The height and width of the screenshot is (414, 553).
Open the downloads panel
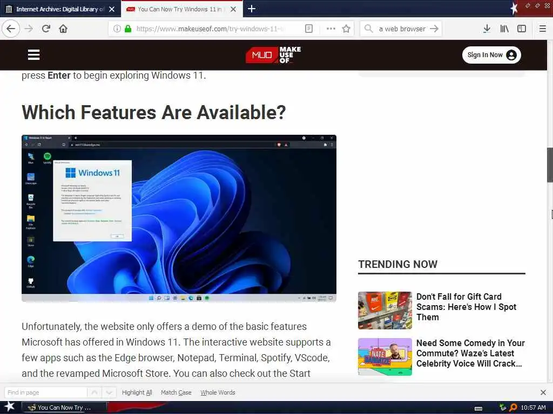point(487,29)
